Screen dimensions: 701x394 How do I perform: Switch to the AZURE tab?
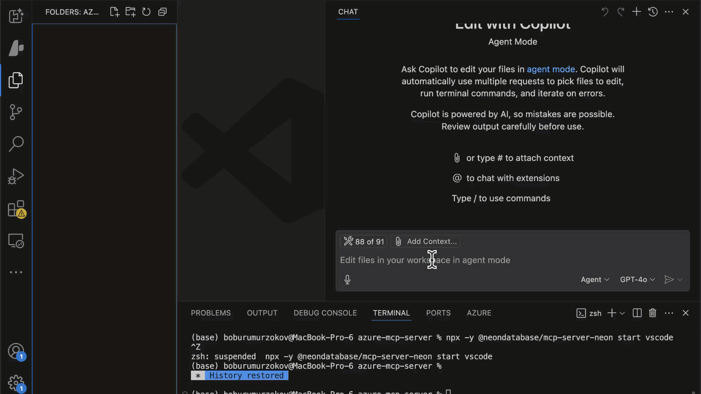pyautogui.click(x=479, y=313)
